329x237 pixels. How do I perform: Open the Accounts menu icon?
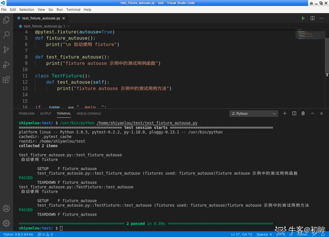[6, 209]
